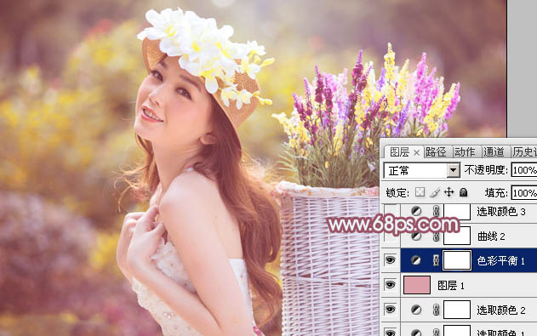This screenshot has width=537, height=336.
Task: Click the 填充 label
Action: pyautogui.click(x=496, y=193)
